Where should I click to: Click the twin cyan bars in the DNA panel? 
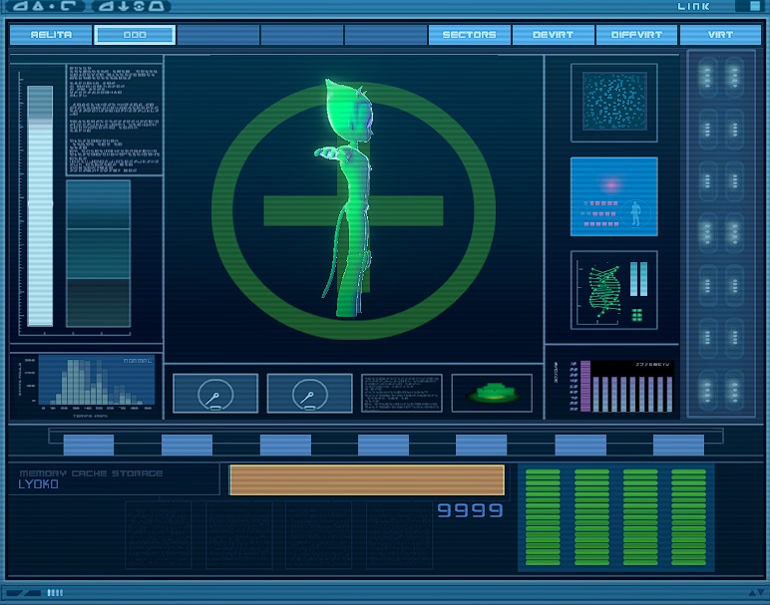pyautogui.click(x=639, y=279)
